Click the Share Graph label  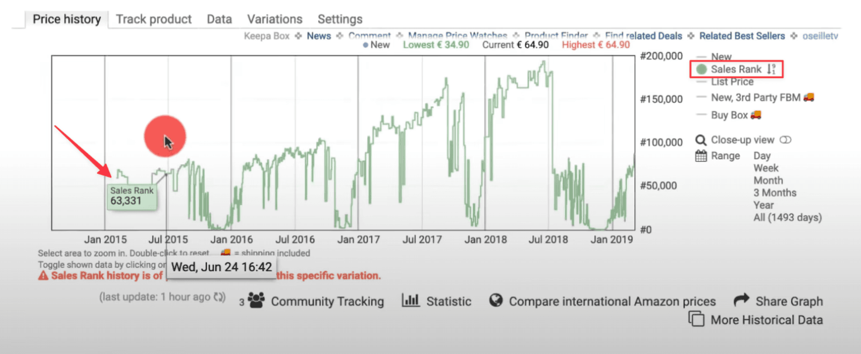[789, 302]
